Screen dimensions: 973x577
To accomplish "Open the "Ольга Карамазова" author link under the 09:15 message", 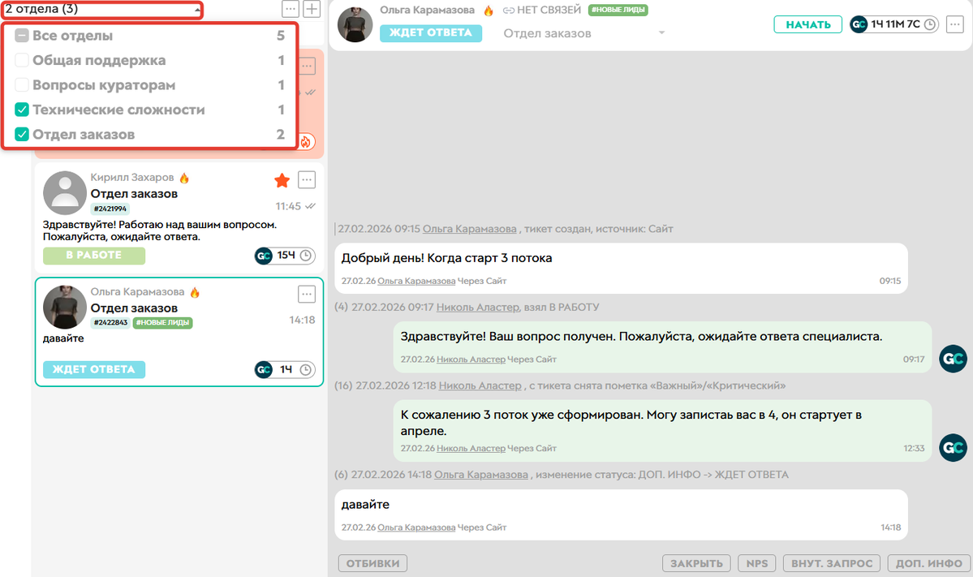I will (416, 281).
